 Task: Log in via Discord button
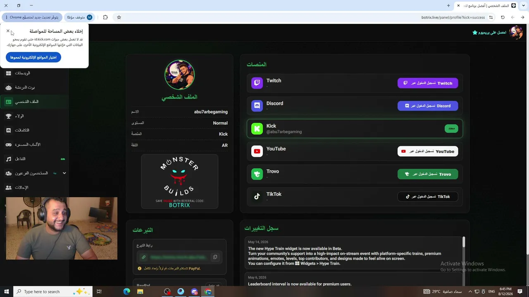coord(428,106)
